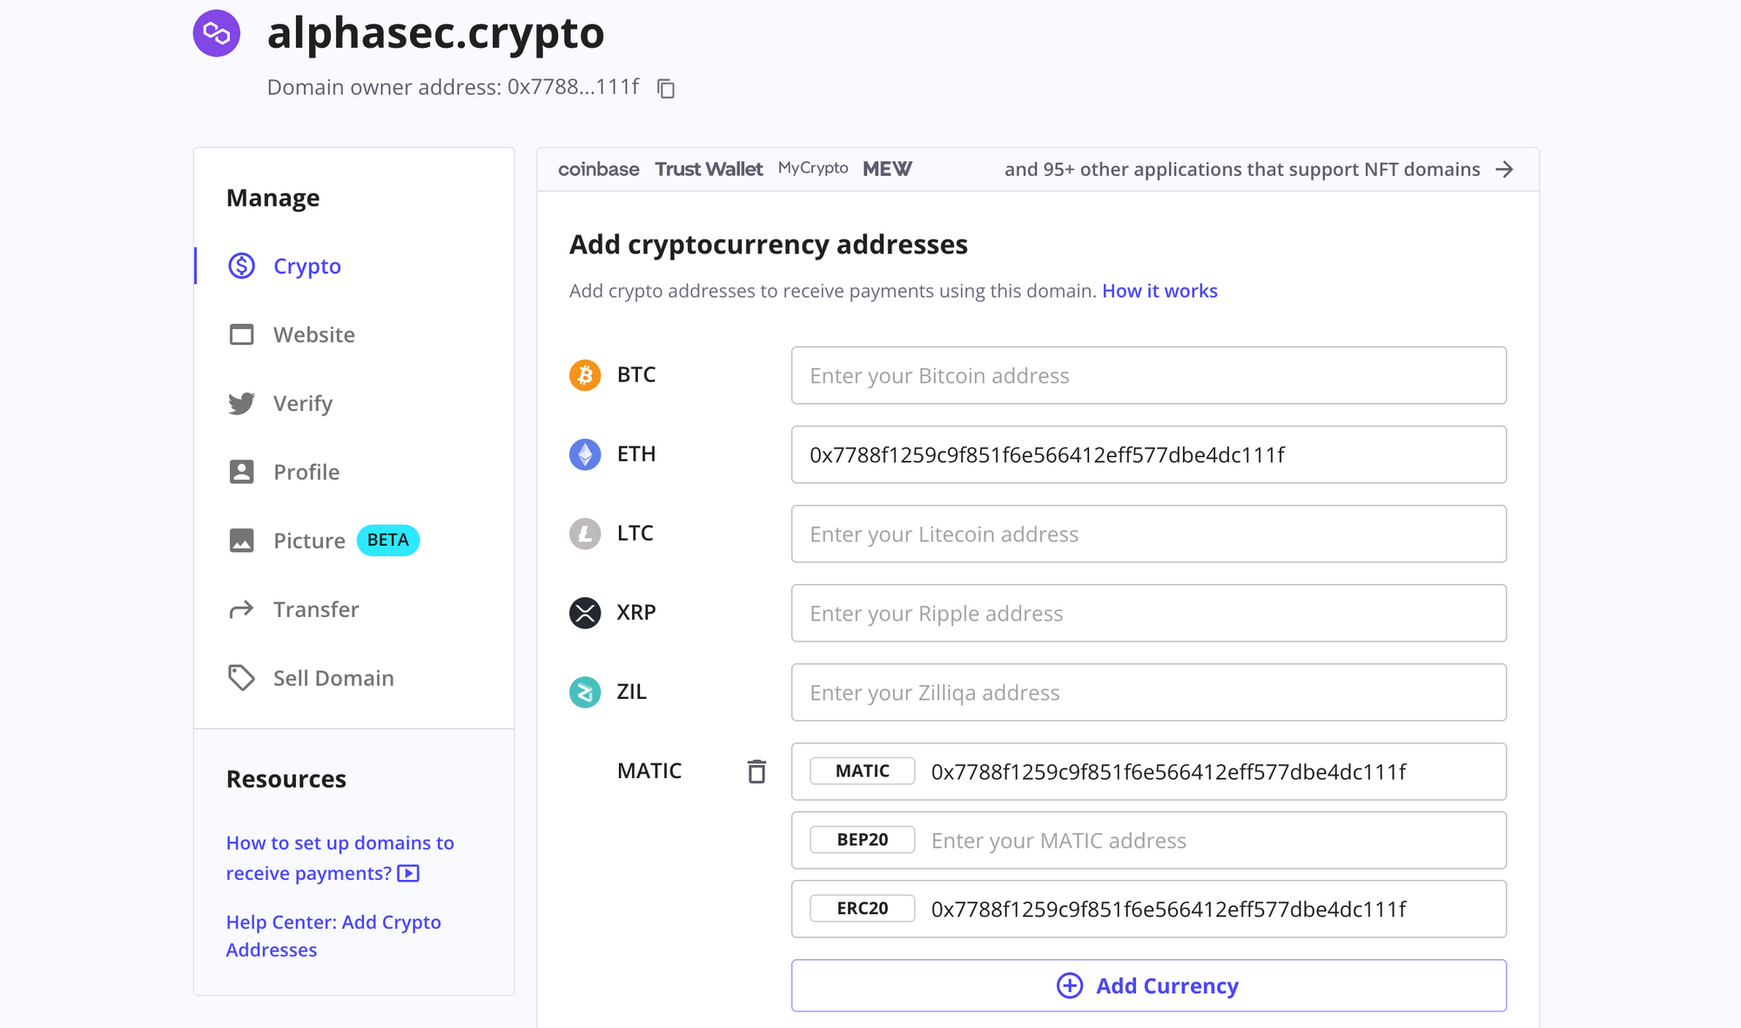Focus the Zilliqa address field
This screenshot has width=1741, height=1028.
click(1148, 692)
